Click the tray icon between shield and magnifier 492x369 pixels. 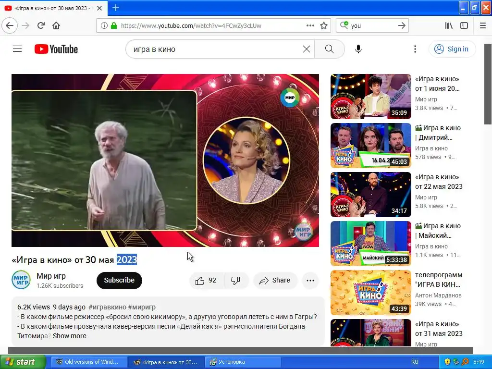(x=456, y=362)
